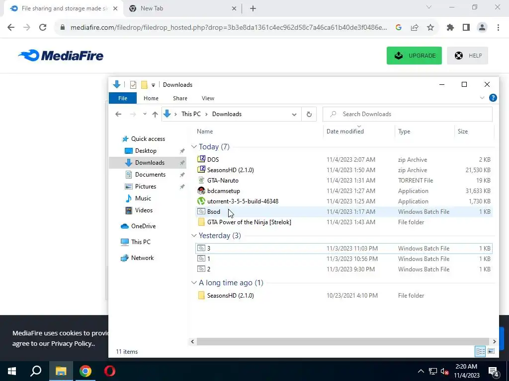Click the muted volume tray icon

[445, 371]
